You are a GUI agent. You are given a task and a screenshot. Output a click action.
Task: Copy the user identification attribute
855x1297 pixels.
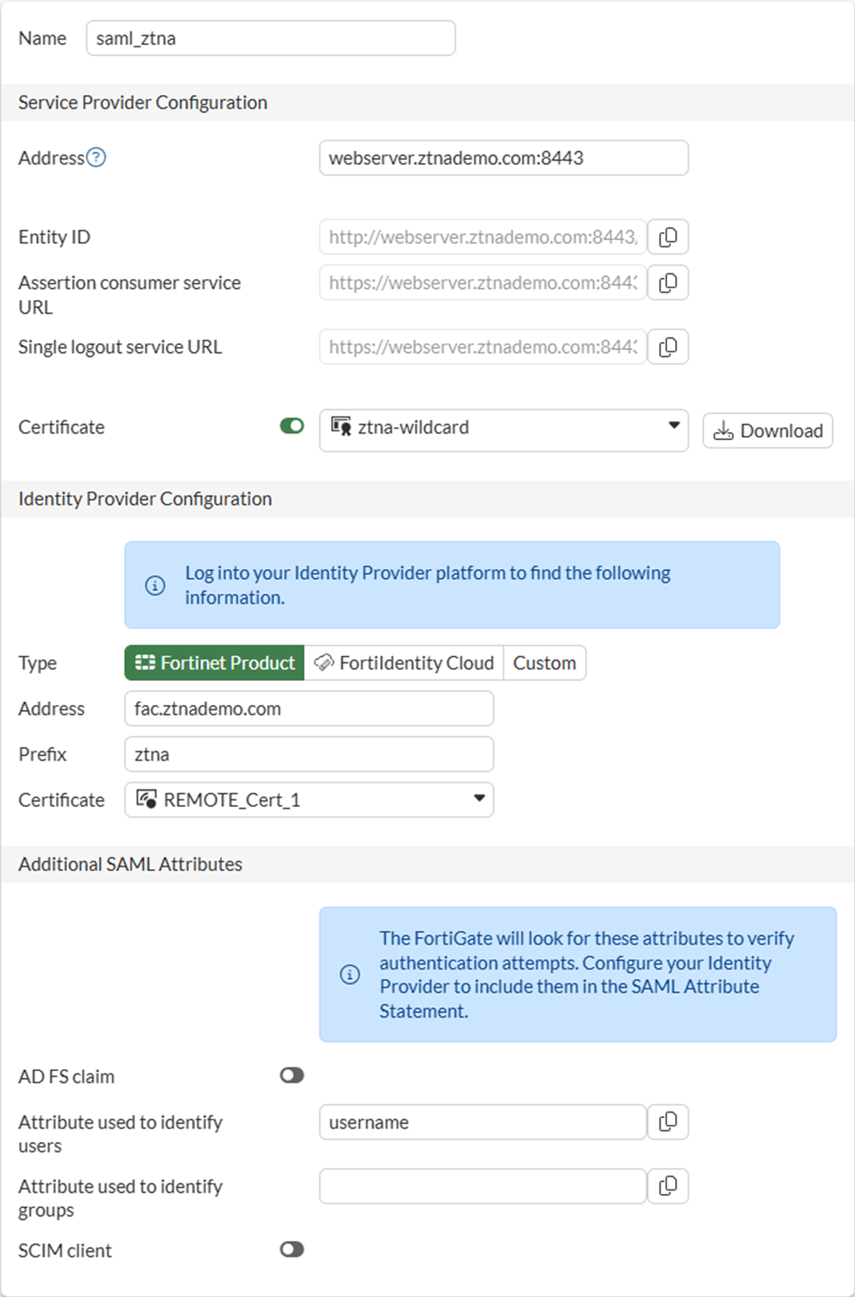[x=668, y=1122]
